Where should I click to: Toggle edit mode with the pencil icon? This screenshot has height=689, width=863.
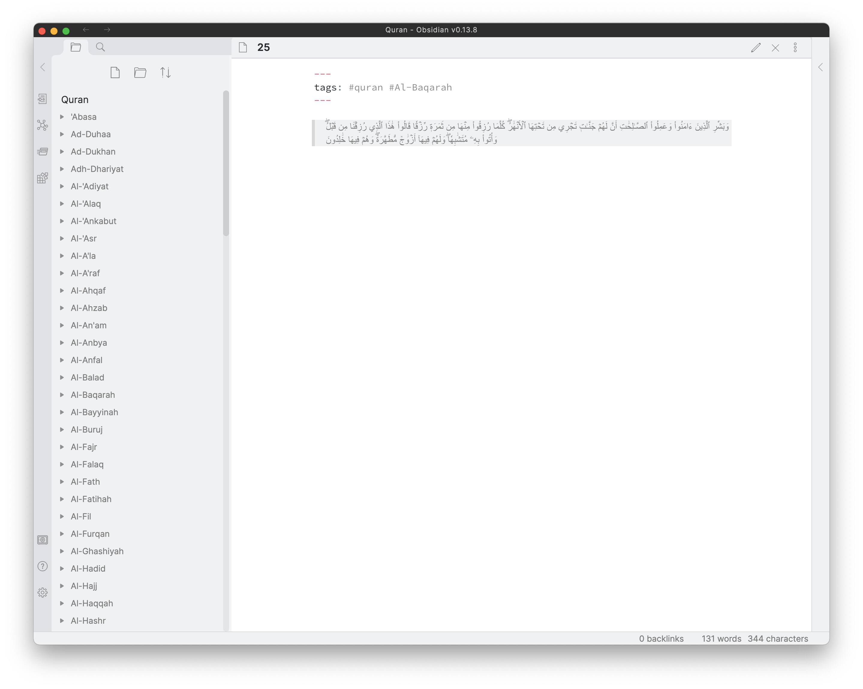click(756, 48)
